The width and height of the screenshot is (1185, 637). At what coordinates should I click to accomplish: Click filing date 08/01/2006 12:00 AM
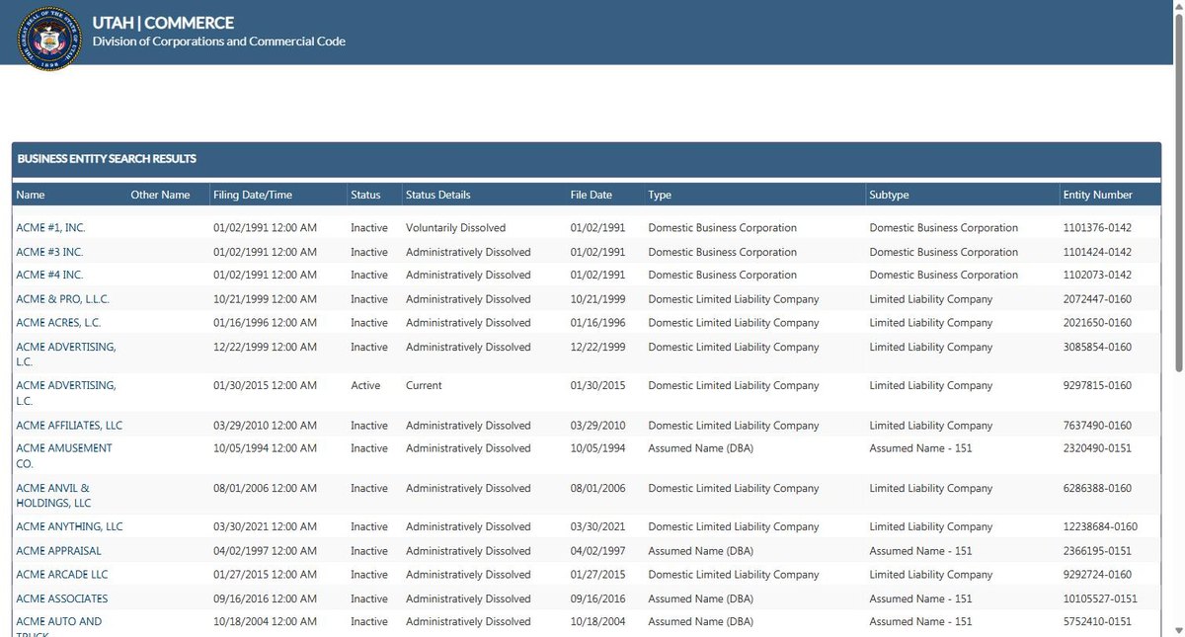pyautogui.click(x=265, y=488)
